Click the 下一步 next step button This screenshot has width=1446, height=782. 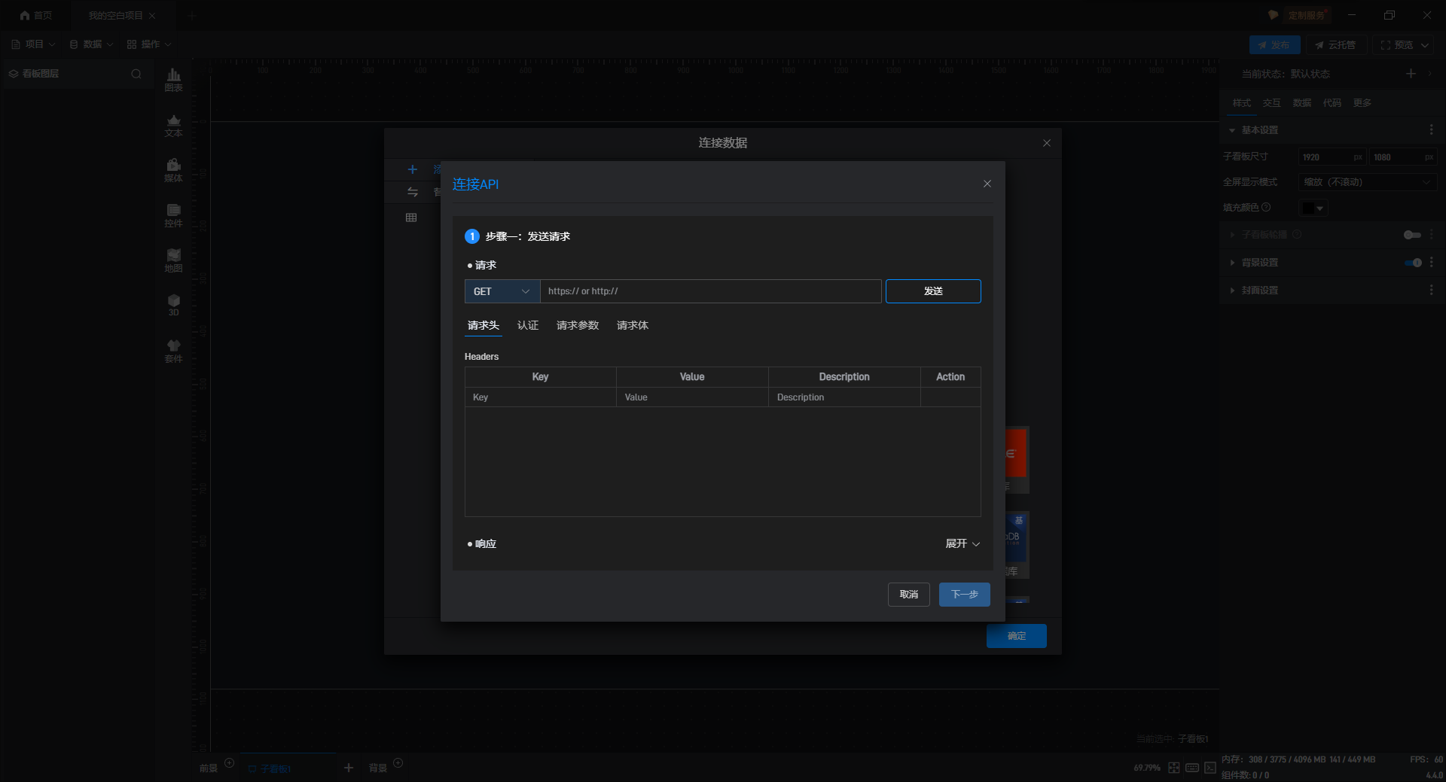point(964,595)
